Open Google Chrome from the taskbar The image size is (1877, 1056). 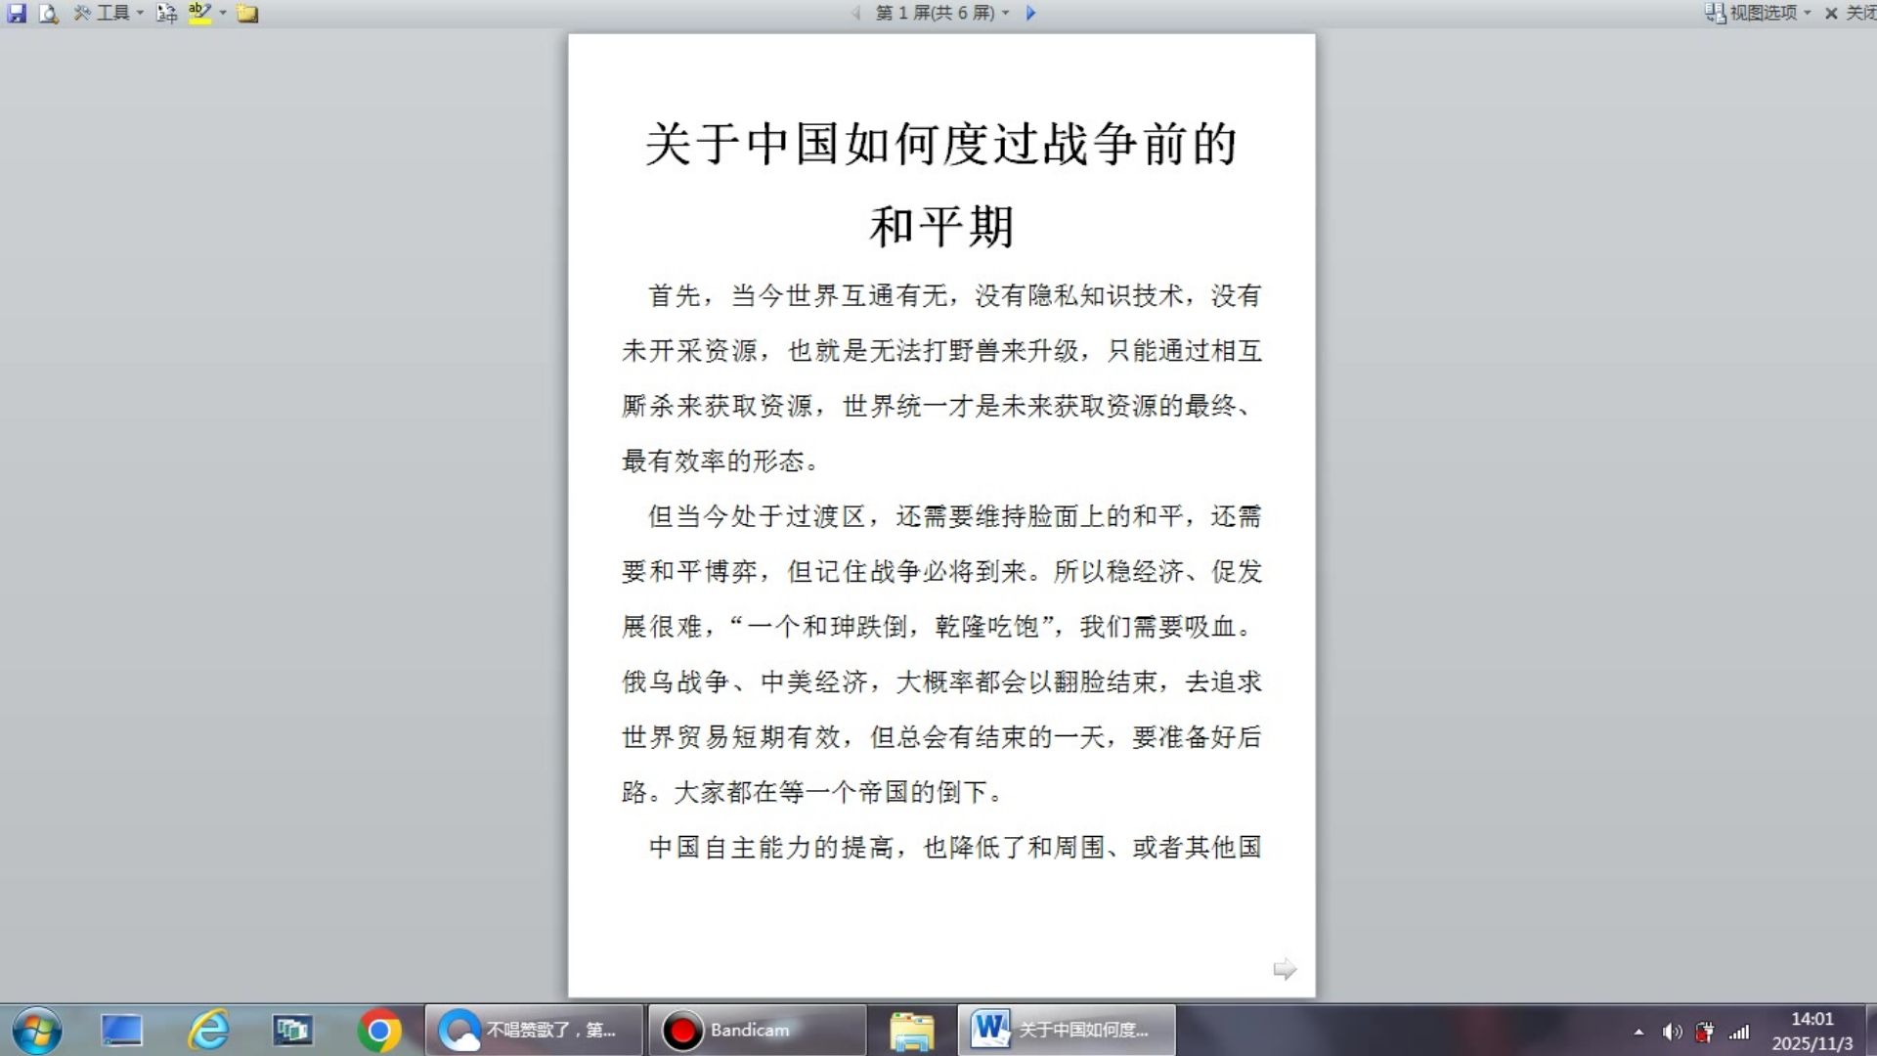pyautogui.click(x=380, y=1030)
